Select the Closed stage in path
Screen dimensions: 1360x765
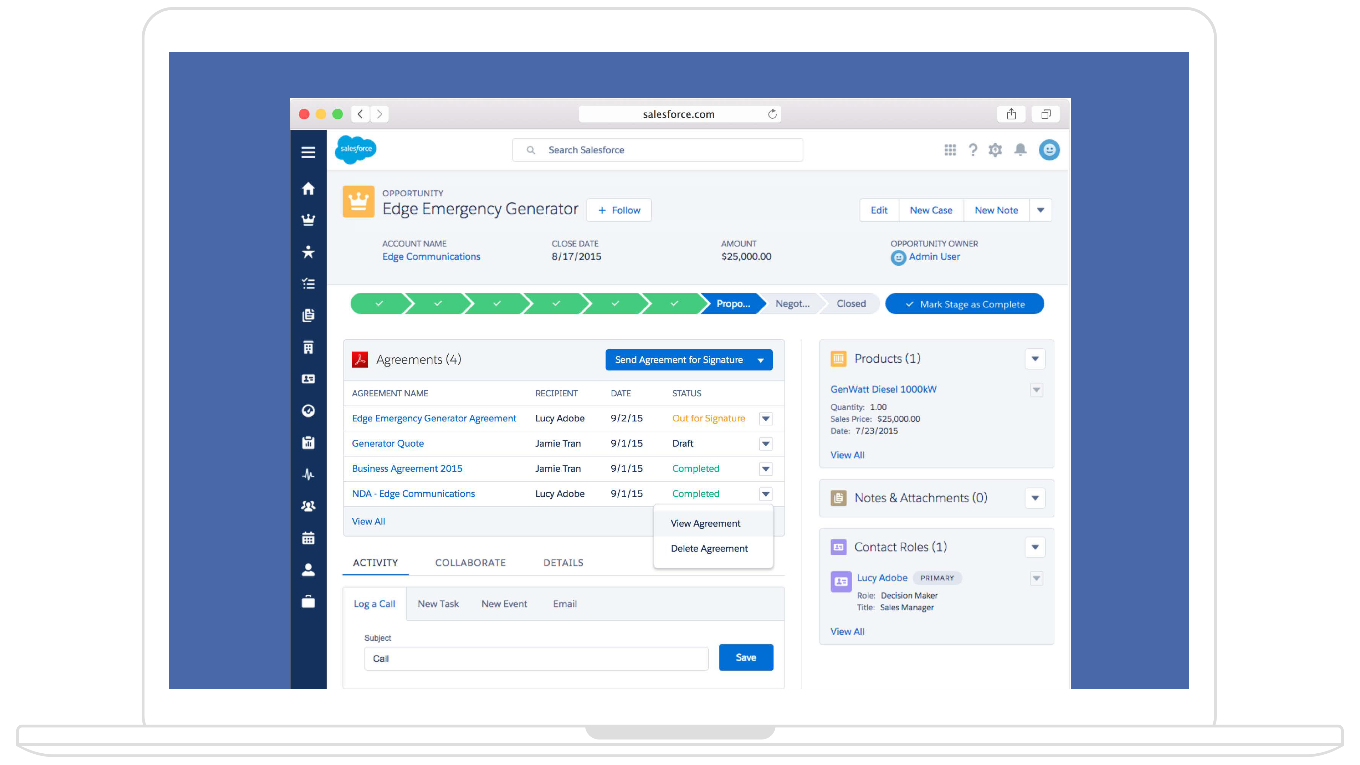pyautogui.click(x=850, y=304)
